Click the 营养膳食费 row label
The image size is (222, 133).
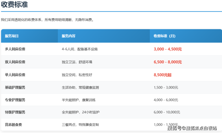[13, 125]
